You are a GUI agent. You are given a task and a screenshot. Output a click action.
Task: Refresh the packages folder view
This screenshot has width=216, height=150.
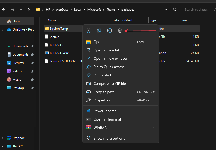coord(175,9)
